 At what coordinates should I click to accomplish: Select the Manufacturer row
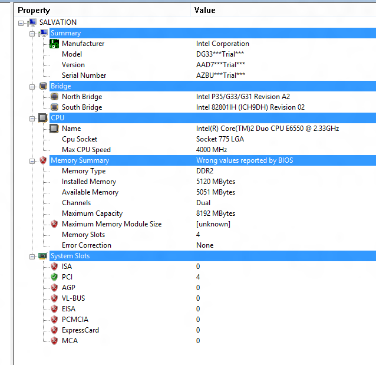213,44
